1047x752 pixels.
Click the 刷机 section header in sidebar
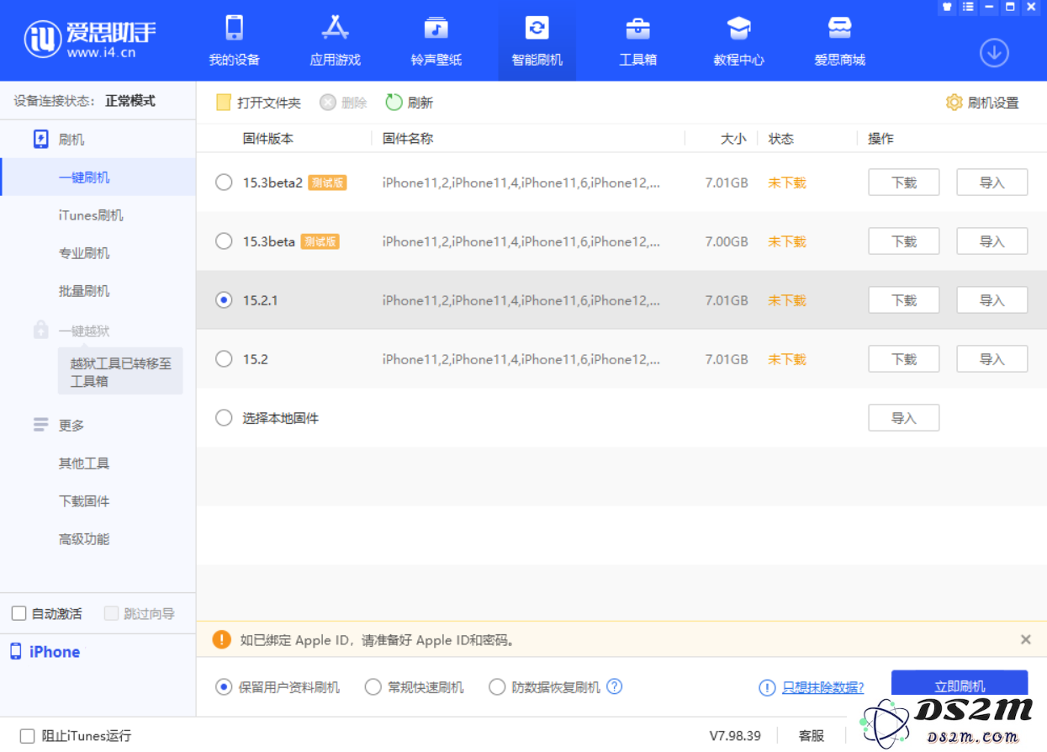(x=59, y=140)
